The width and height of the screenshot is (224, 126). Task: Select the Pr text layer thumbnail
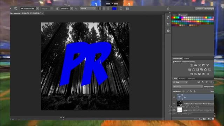point(180,97)
